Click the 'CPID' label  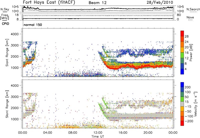point(5,24)
